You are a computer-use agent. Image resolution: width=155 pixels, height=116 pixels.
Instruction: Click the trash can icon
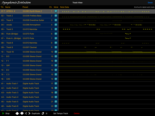pyautogui.click(x=47, y=113)
